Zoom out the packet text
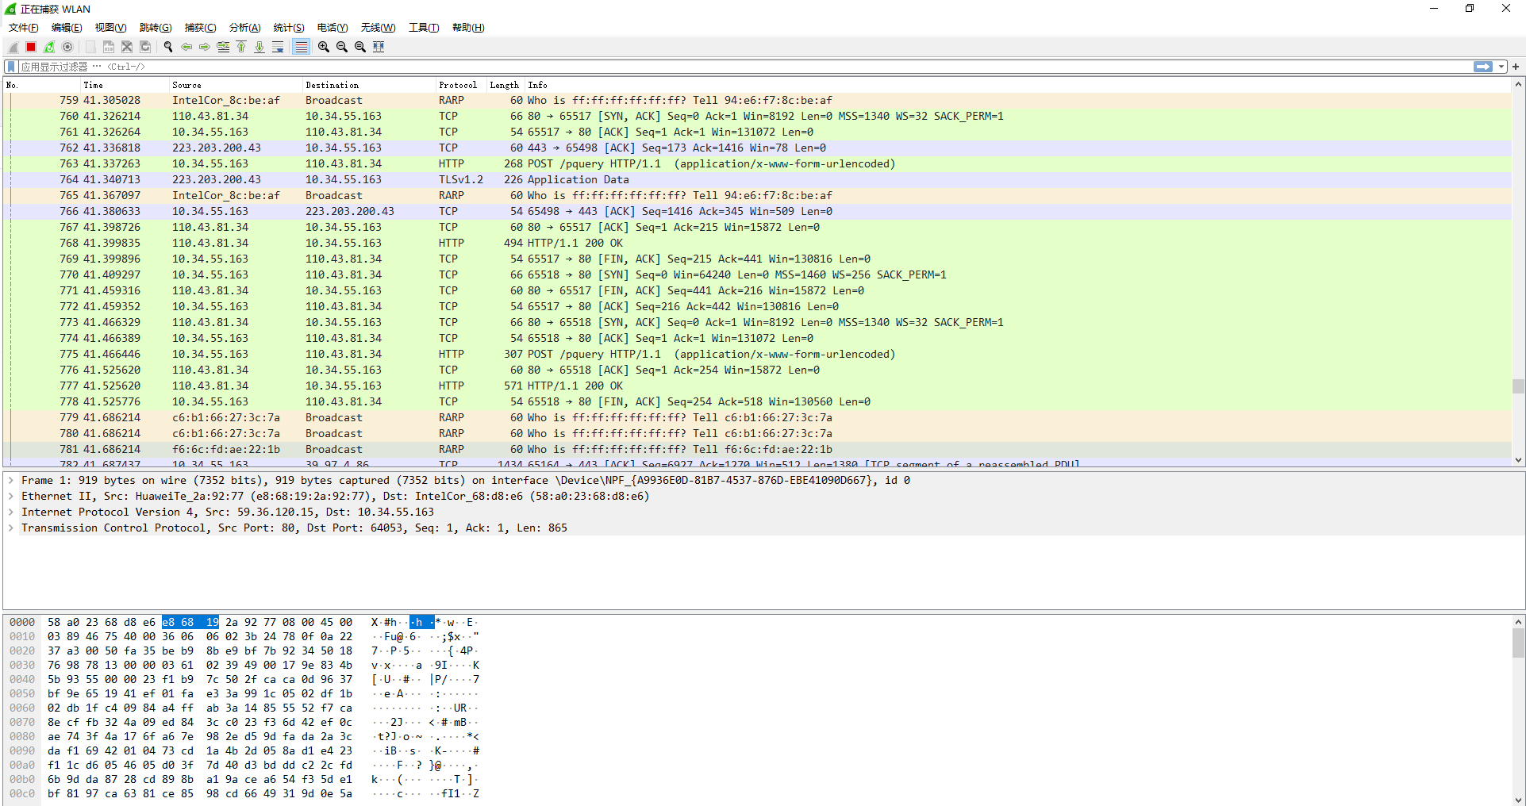The image size is (1526, 806). (x=342, y=47)
